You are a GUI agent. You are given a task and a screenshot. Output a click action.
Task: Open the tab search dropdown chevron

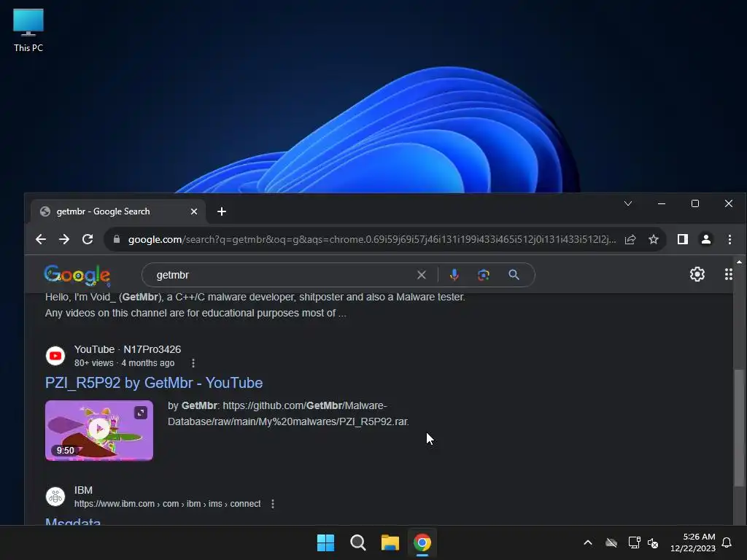pos(628,203)
